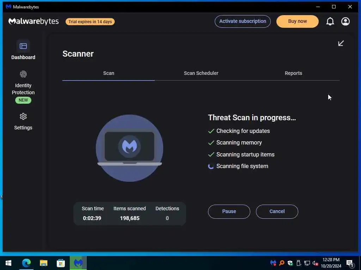Maximize the Malwarebytes window
The image size is (361, 270).
[x=334, y=7]
